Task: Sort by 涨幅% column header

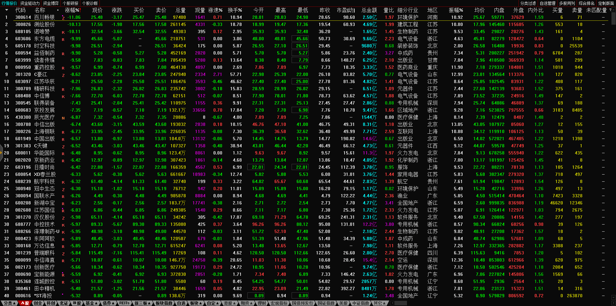Action: tap(72, 10)
